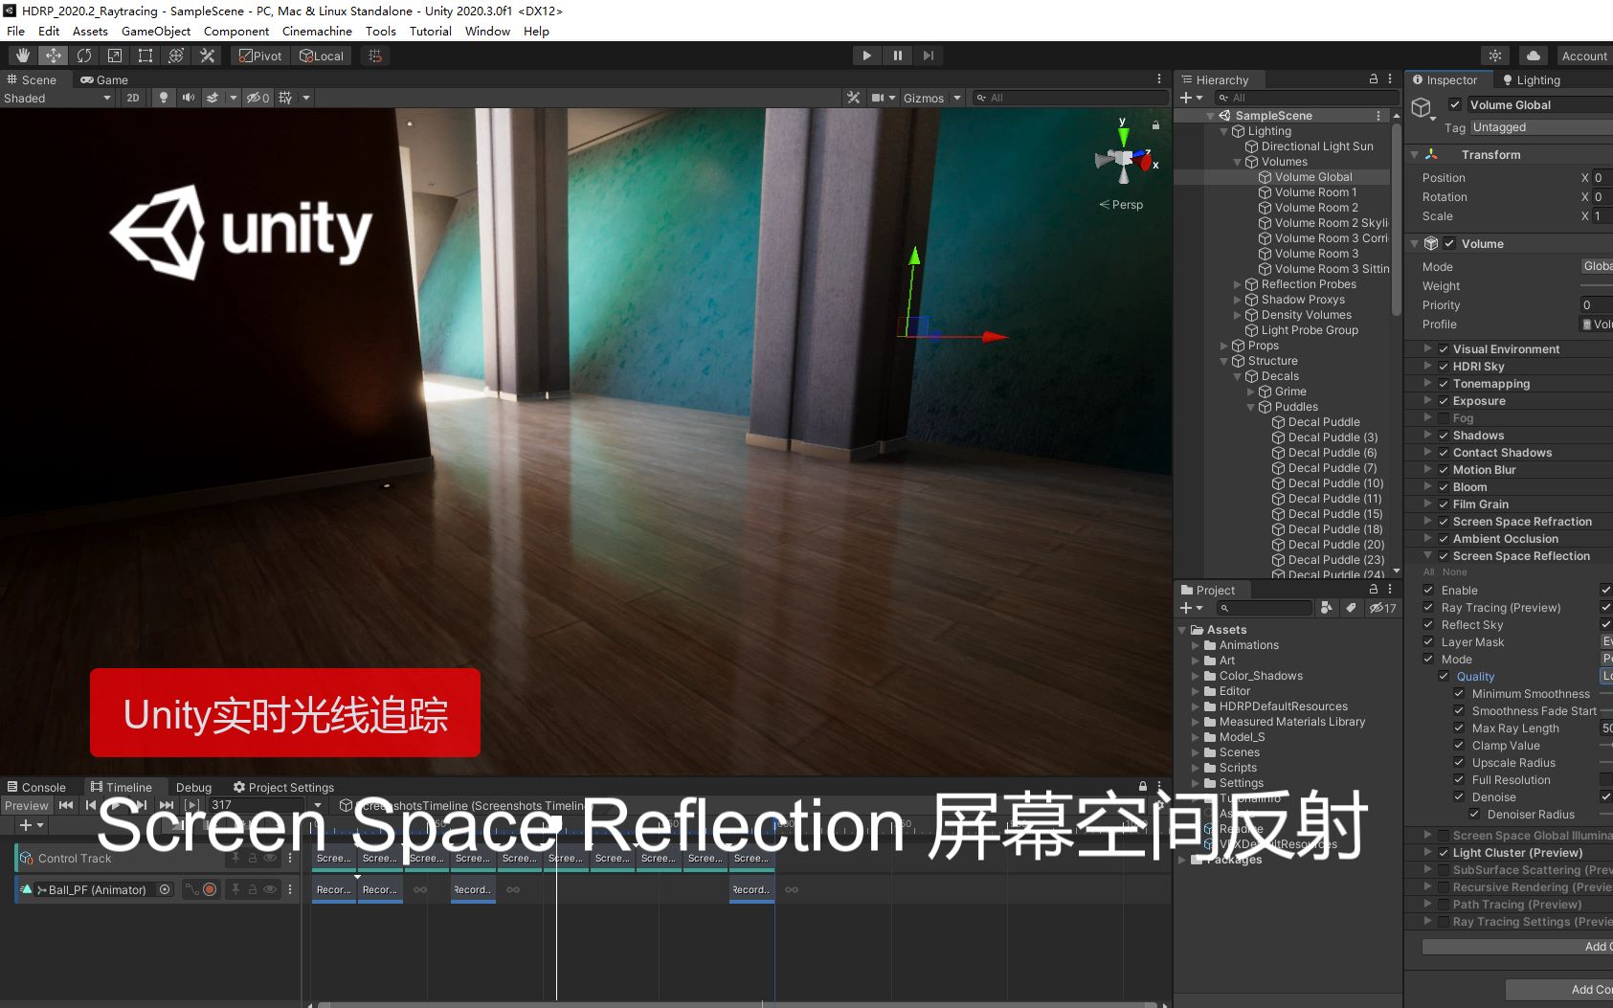This screenshot has height=1008, width=1613.
Task: Click the timeline frame number field
Action: [256, 805]
